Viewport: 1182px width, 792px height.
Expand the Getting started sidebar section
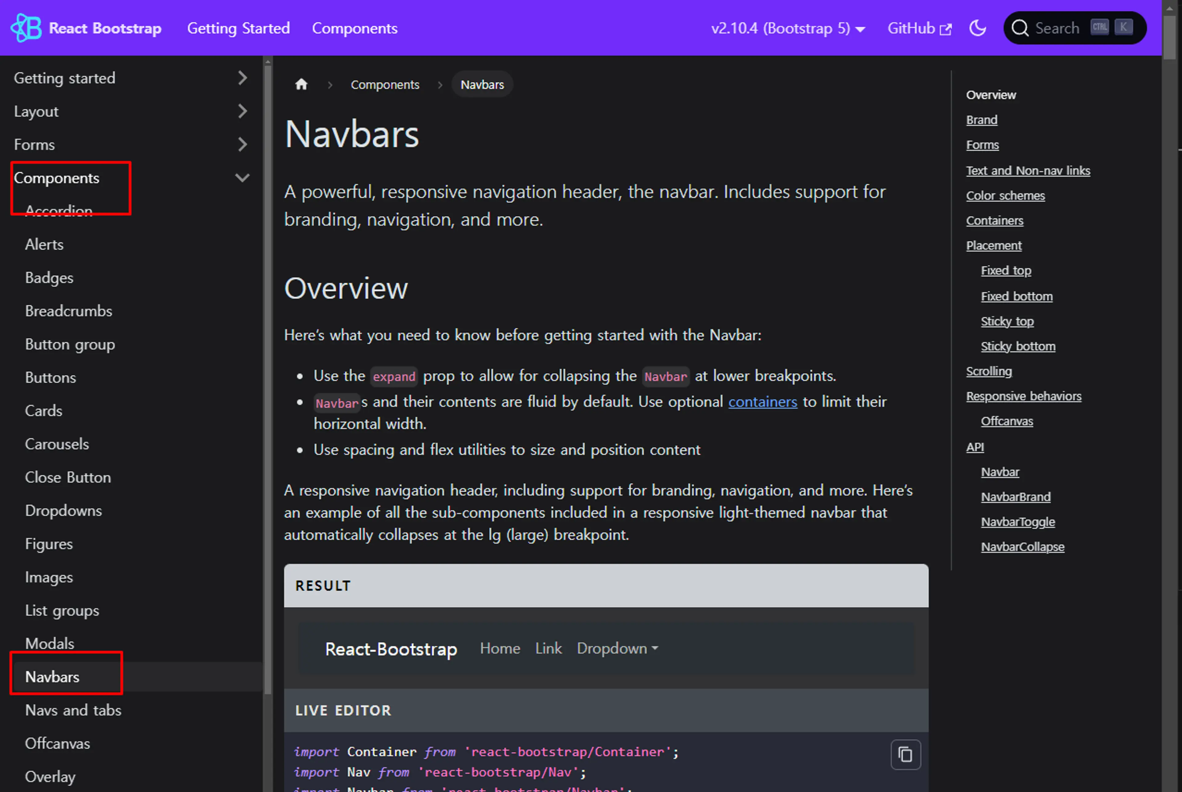243,78
